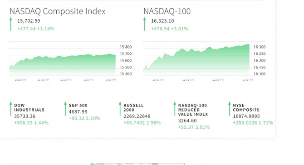Open the NASDAQ-100 heading

pyautogui.click(x=167, y=11)
